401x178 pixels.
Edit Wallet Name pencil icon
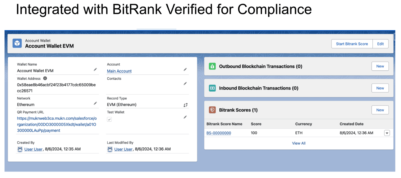click(x=95, y=70)
